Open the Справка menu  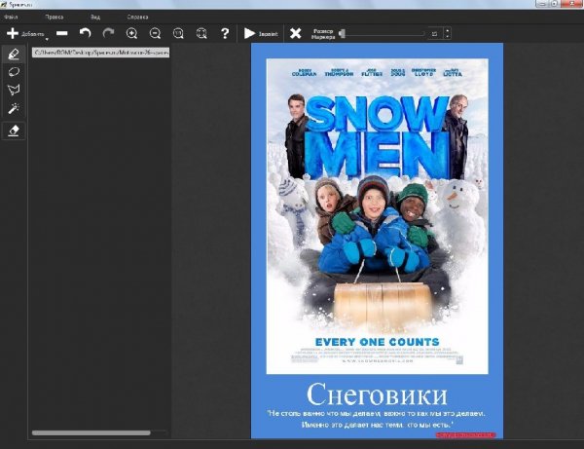[x=137, y=17]
